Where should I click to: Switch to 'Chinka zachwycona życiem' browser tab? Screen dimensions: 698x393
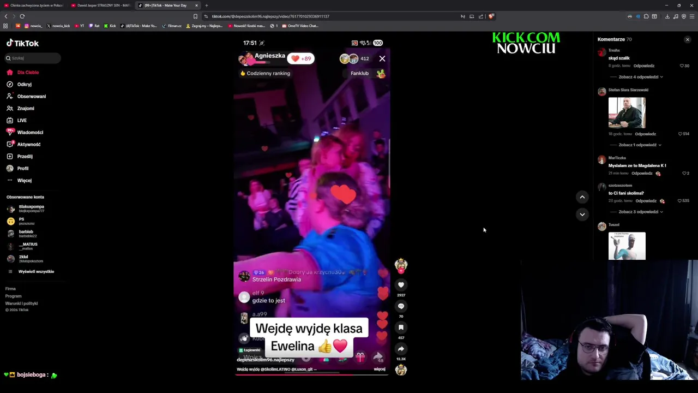click(33, 5)
